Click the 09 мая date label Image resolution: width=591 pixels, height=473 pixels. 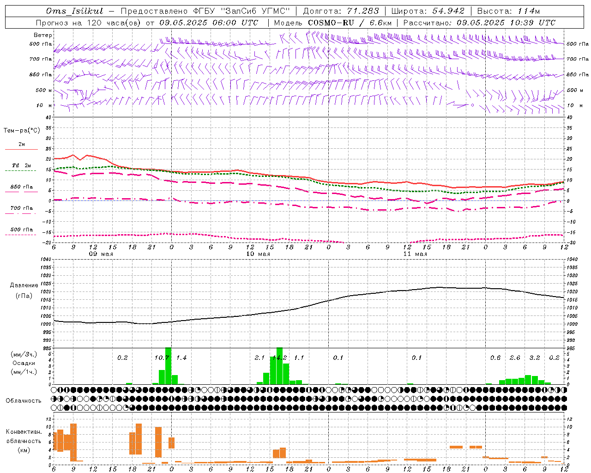[x=101, y=254]
